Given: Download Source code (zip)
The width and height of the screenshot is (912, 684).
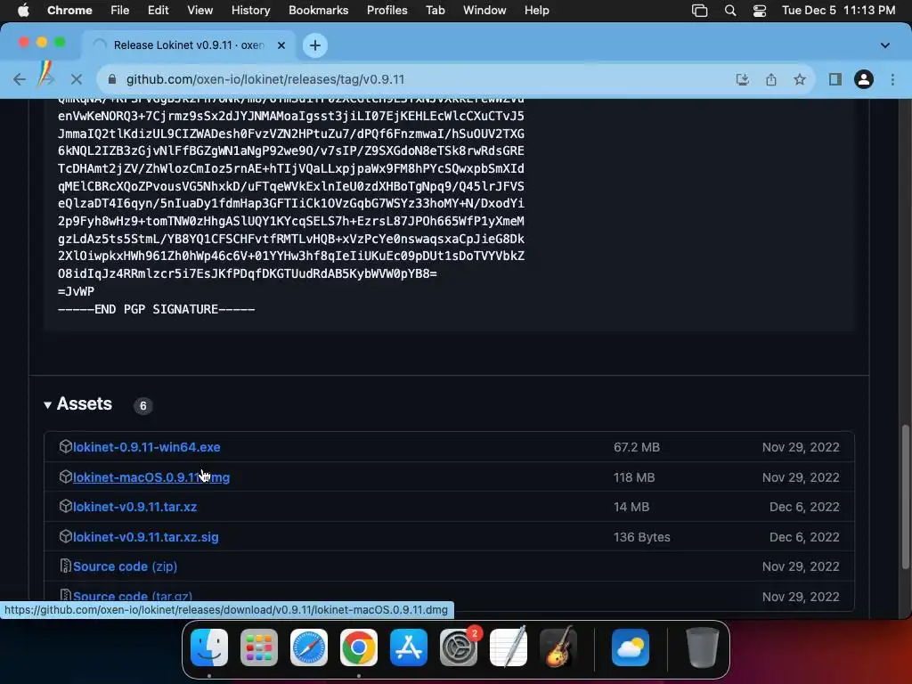Looking at the screenshot, I should pyautogui.click(x=125, y=566).
